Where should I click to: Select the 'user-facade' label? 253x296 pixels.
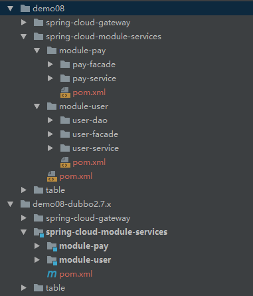(x=95, y=134)
